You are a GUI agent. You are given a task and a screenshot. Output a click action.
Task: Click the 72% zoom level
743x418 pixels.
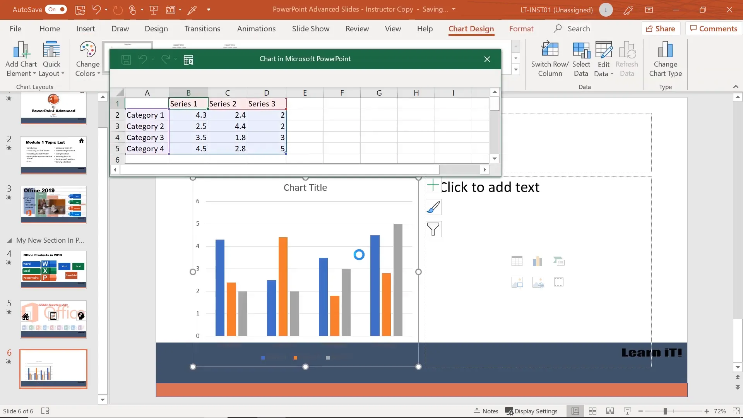pyautogui.click(x=720, y=411)
